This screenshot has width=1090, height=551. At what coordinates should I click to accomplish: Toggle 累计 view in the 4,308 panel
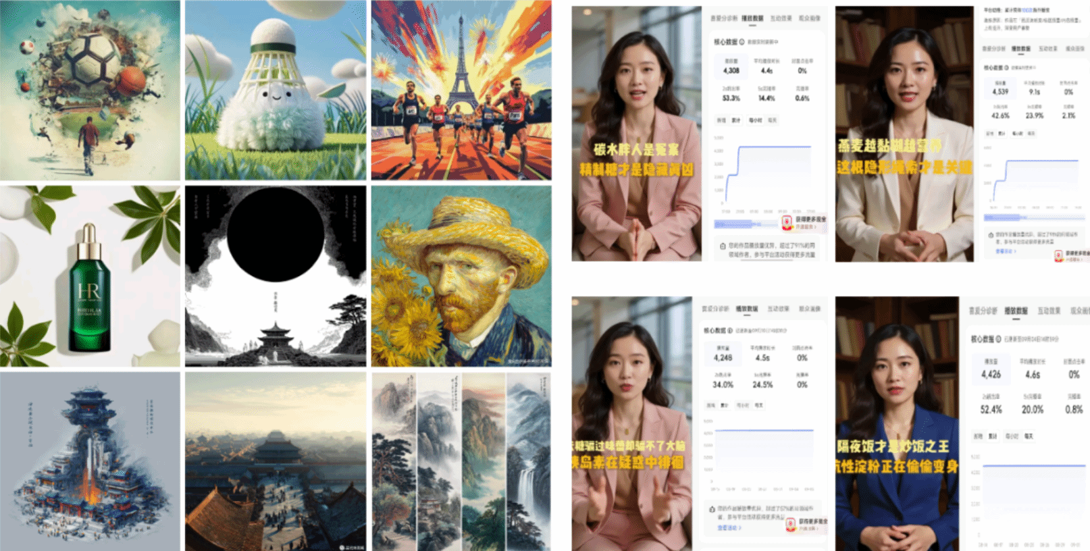point(736,120)
